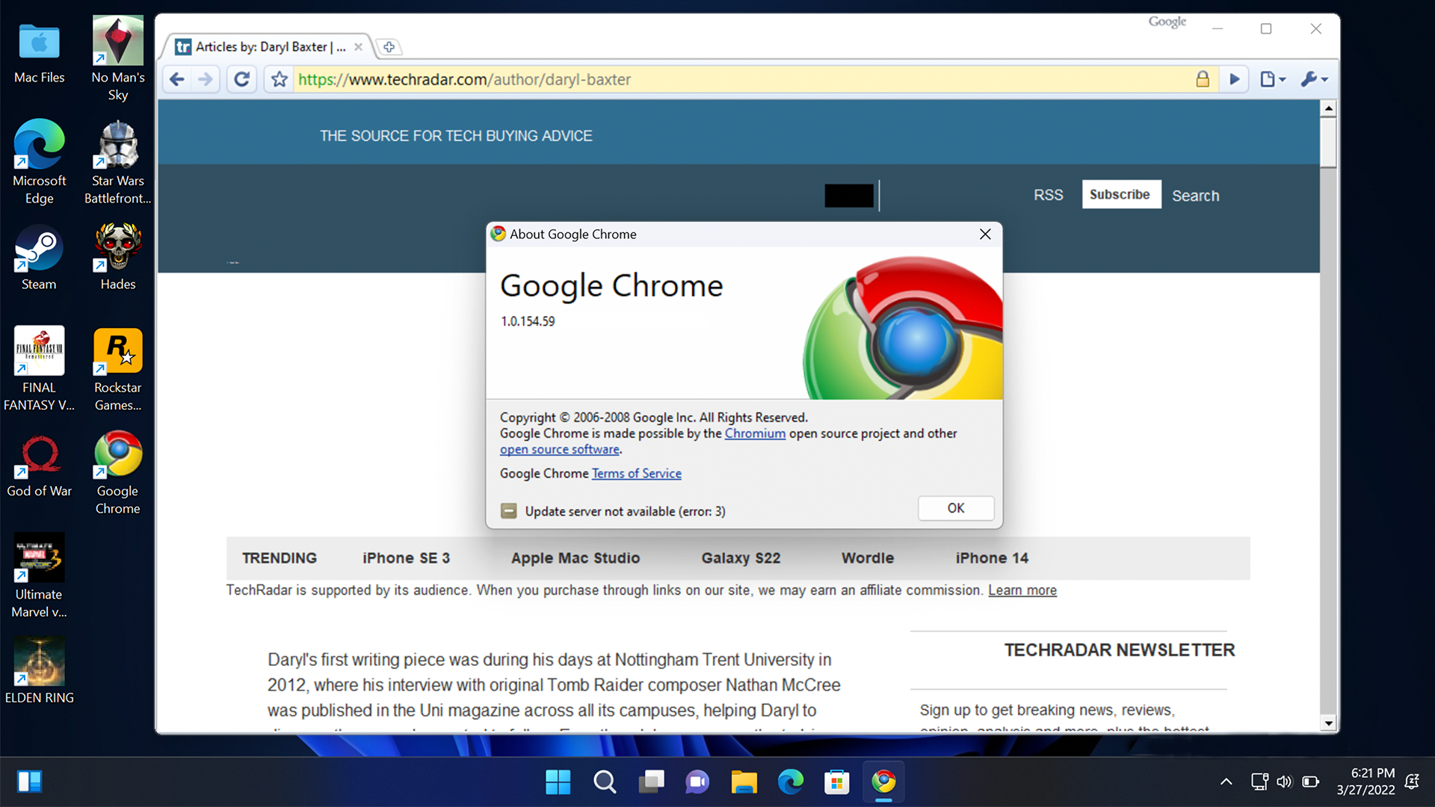Click the open source software link

(559, 448)
